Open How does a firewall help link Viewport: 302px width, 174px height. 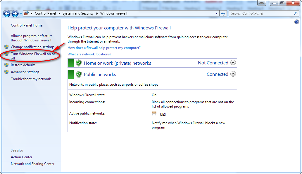104,48
